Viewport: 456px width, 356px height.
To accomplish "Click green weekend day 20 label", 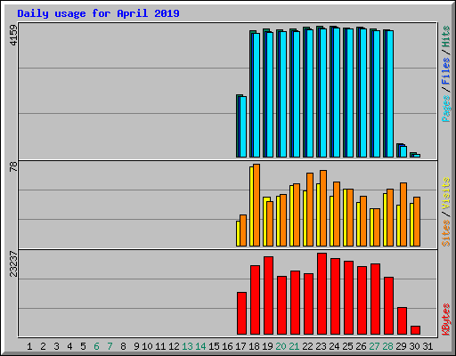I will click(x=281, y=346).
